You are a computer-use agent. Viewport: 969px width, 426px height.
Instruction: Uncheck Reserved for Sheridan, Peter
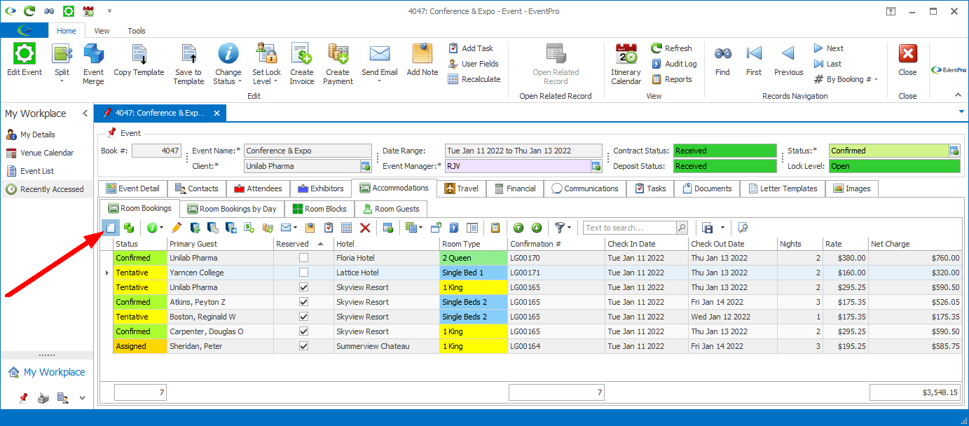303,346
